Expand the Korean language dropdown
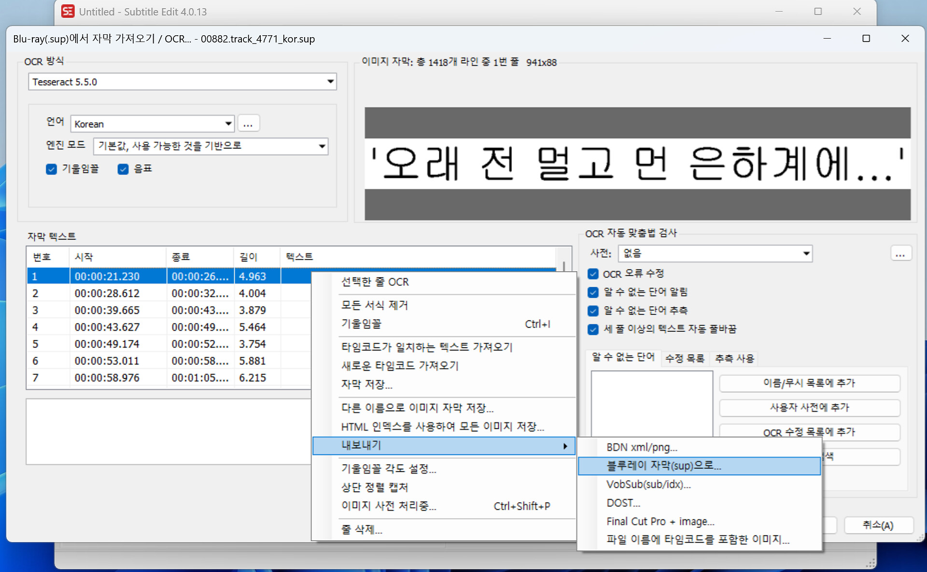The image size is (927, 572). [x=228, y=124]
